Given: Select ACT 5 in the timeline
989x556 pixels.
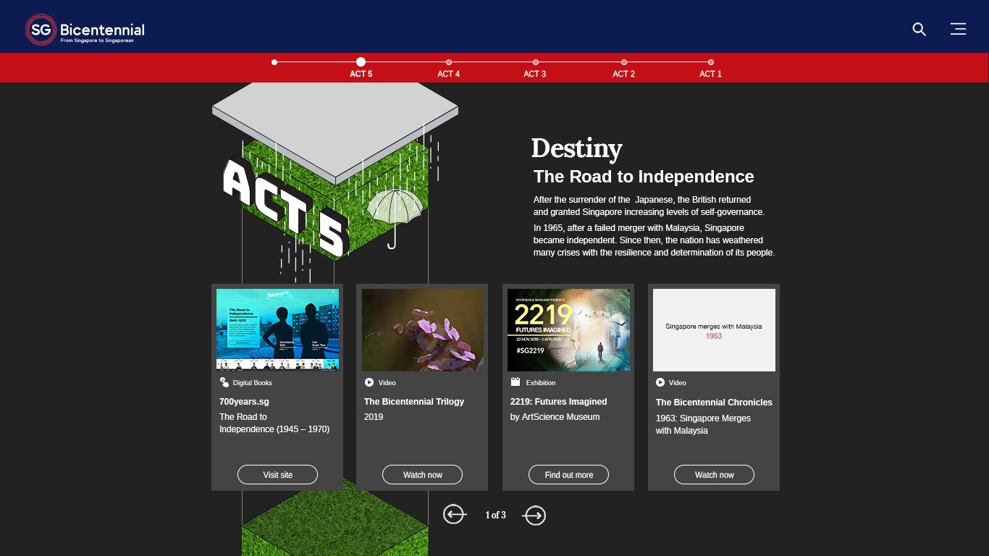Looking at the screenshot, I should (x=361, y=68).
